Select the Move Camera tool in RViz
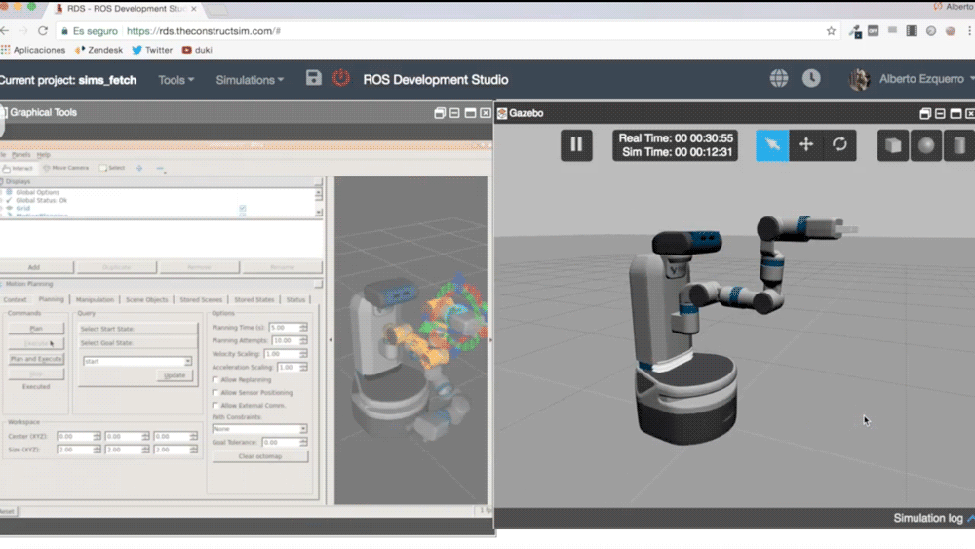975x549 pixels. 66,168
